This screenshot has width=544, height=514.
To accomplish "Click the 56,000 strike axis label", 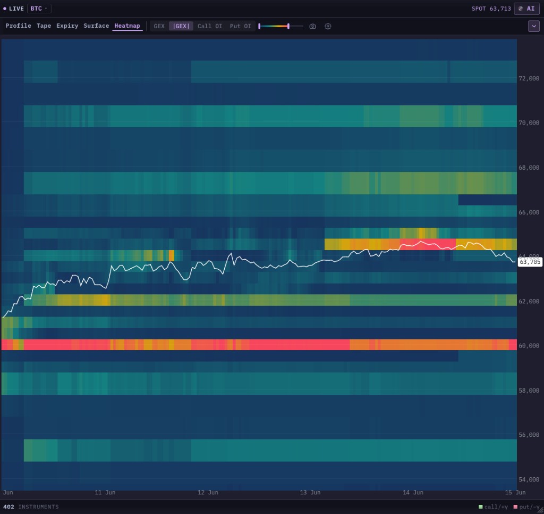I will point(529,435).
